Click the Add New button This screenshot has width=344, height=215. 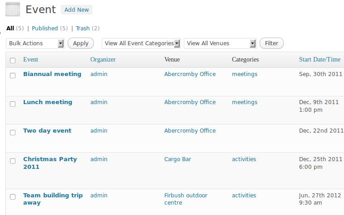[77, 10]
